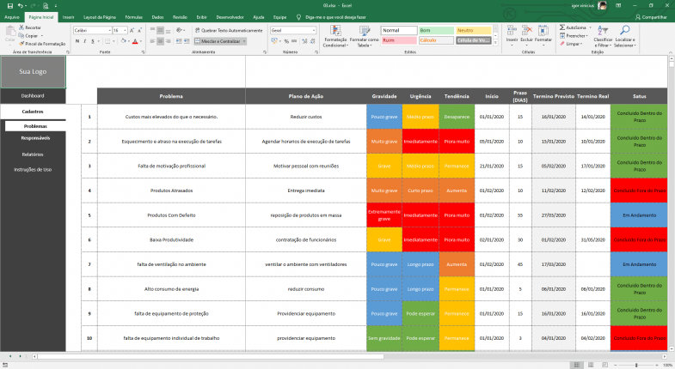675x369 pixels.
Task: Toggle italic (I) formatting
Action: point(83,40)
